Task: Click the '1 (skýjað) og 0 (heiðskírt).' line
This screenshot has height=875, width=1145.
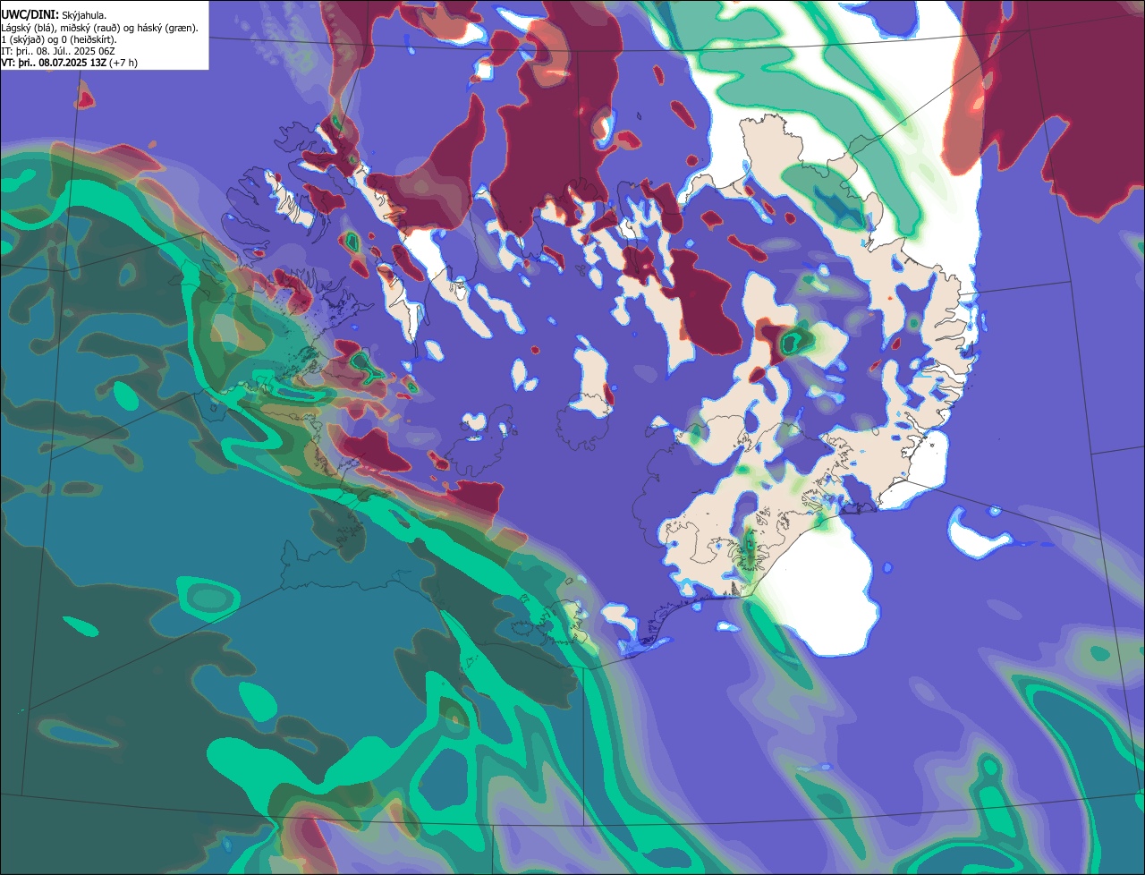Action: (x=59, y=39)
